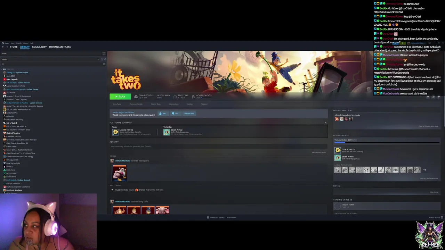Open the Downloads Paused status bar
The image size is (445, 250).
pyautogui.click(x=221, y=217)
